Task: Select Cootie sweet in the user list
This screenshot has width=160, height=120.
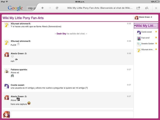Action: (146, 32)
